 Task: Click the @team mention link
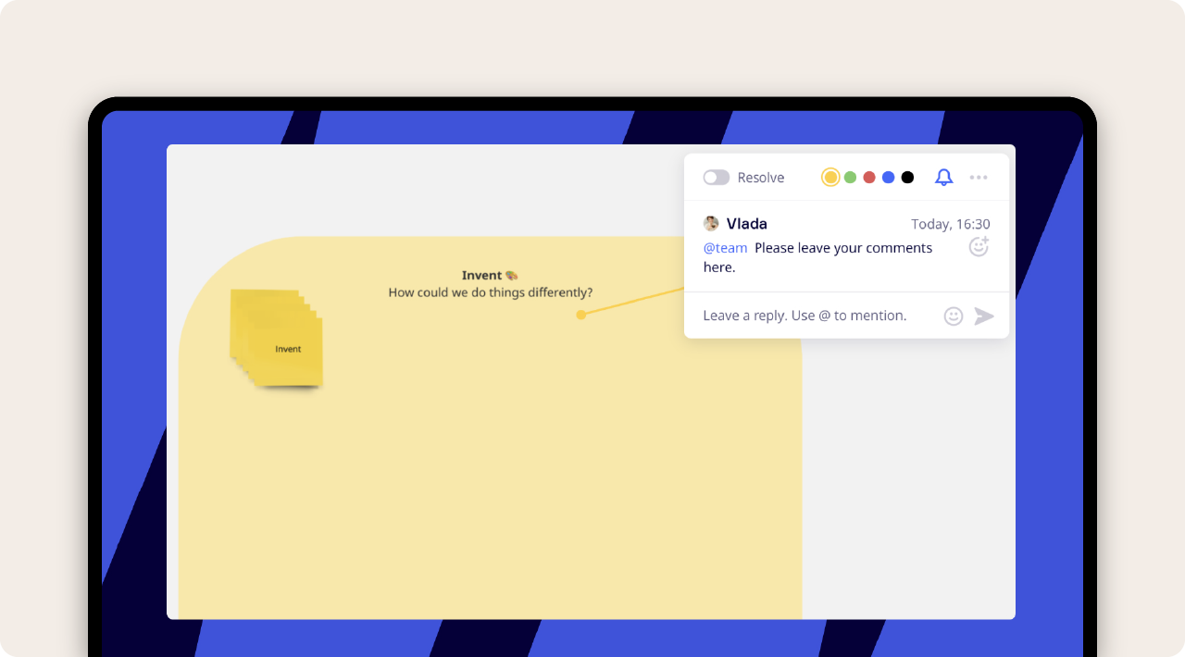point(725,248)
